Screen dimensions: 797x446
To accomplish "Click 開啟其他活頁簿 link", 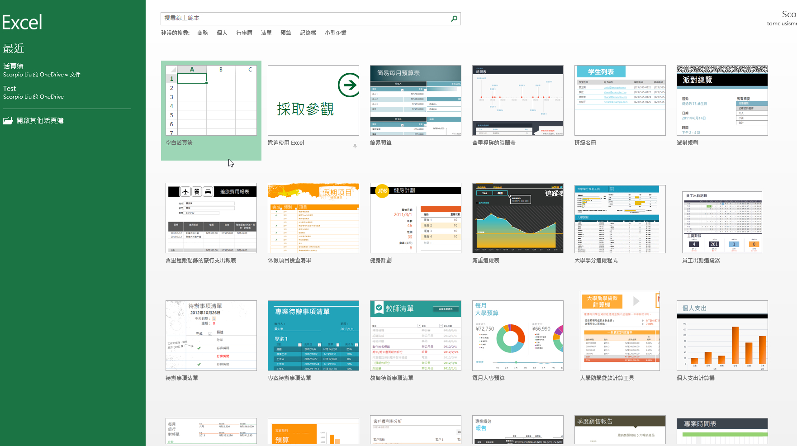I will 40,121.
